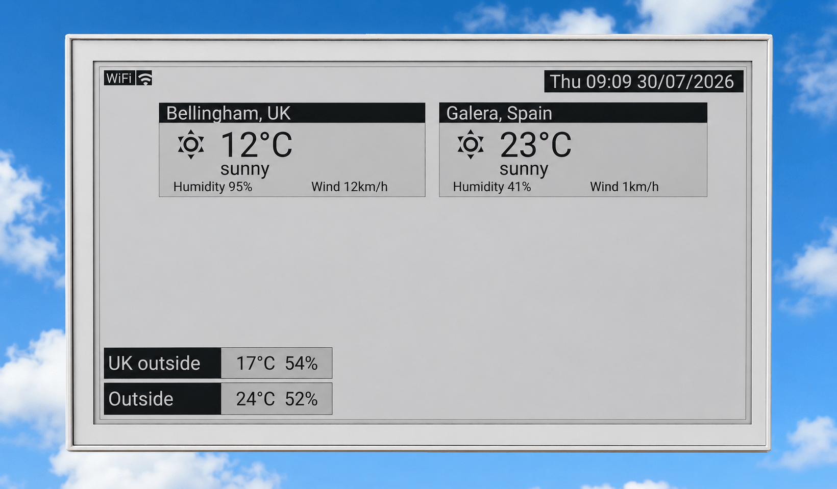
Task: Click the "Humidity 41%" value
Action: click(x=492, y=187)
